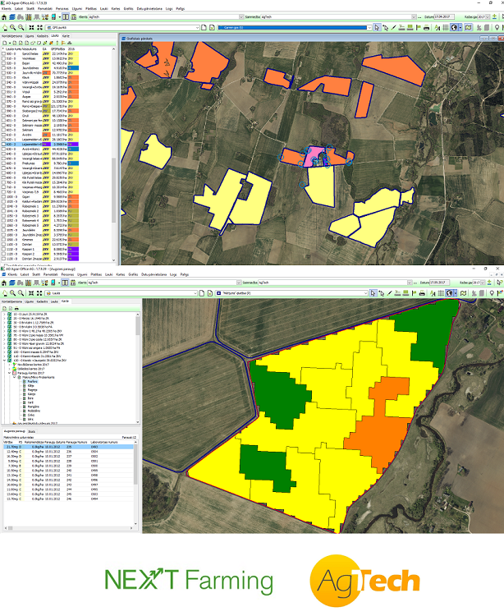The image size is (504, 616).
Task: Tick the checkbox for field row 560 - 0
Action: 3,97
